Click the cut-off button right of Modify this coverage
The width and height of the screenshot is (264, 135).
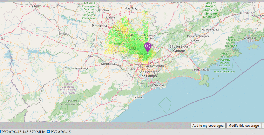click(x=263, y=126)
